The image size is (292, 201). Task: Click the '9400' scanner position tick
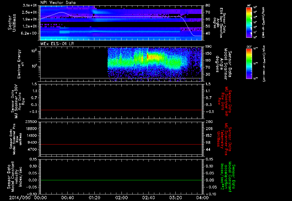pos(33,143)
